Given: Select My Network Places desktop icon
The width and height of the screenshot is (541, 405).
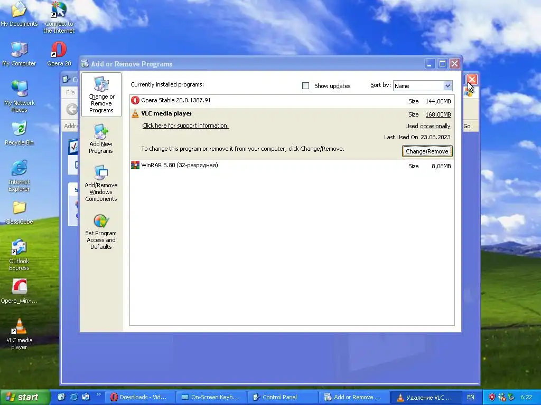Looking at the screenshot, I should click(19, 97).
